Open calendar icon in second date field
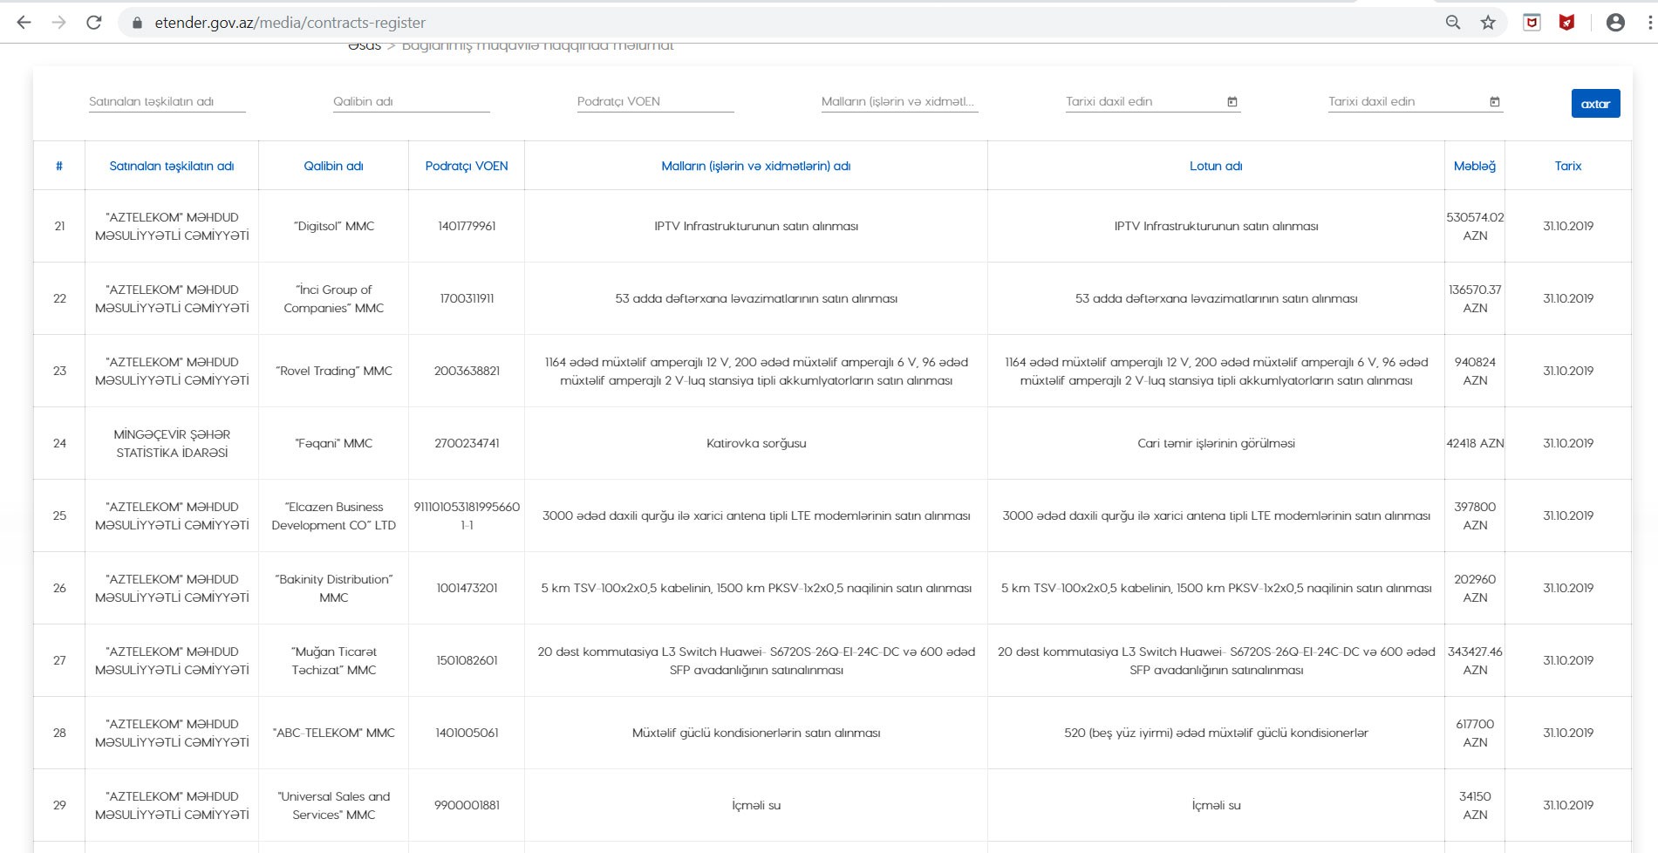 point(1495,102)
